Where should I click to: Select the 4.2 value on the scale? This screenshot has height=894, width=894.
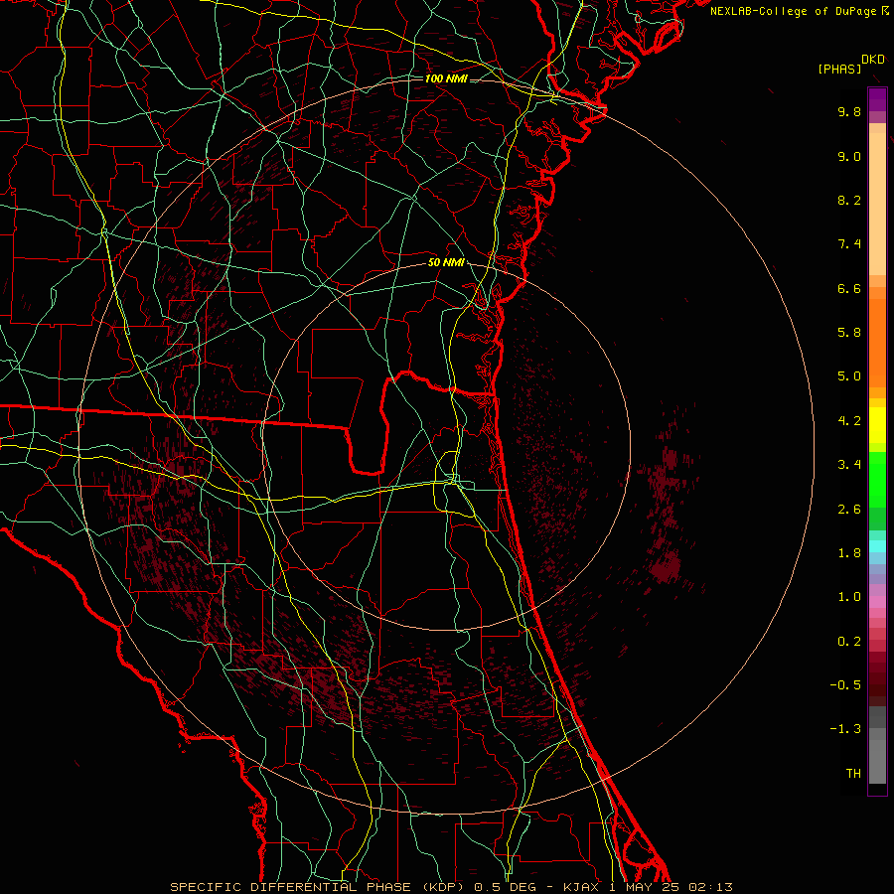point(849,421)
